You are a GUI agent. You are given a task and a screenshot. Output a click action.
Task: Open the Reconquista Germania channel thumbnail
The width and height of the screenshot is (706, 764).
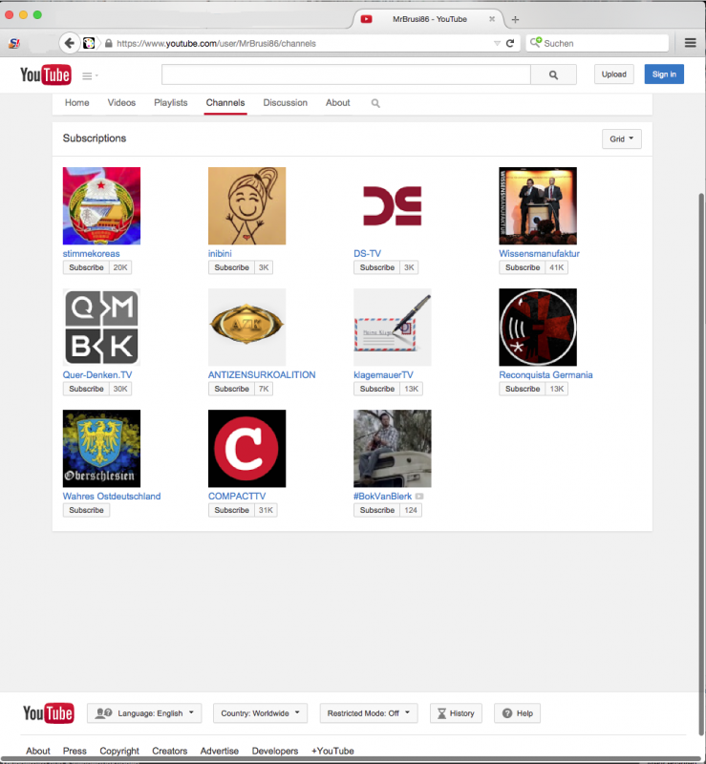point(538,328)
